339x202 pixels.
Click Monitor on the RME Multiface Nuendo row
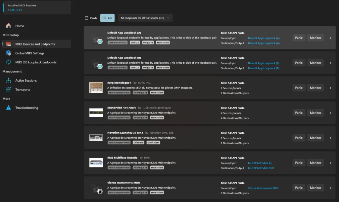click(315, 163)
